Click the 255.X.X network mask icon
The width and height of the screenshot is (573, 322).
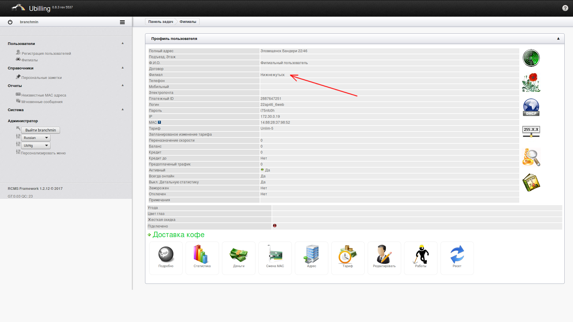coord(531,131)
